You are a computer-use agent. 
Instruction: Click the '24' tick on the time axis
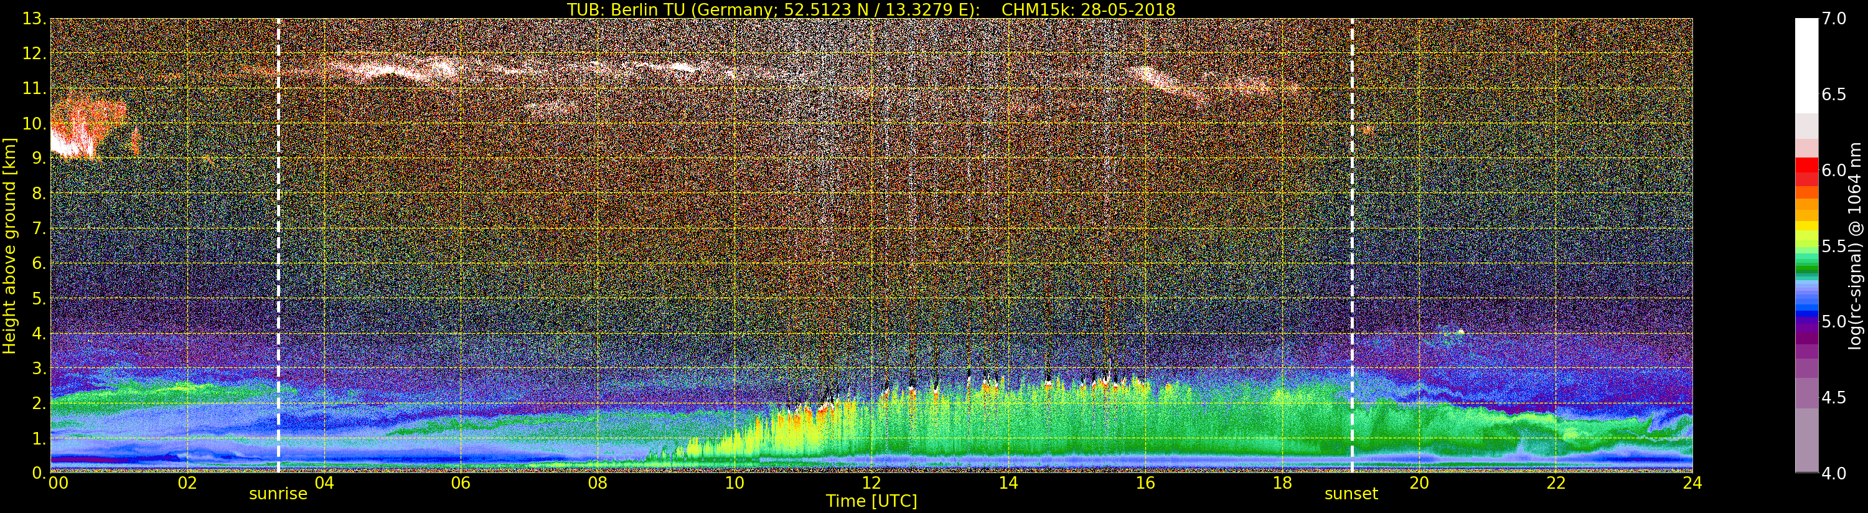click(1692, 482)
